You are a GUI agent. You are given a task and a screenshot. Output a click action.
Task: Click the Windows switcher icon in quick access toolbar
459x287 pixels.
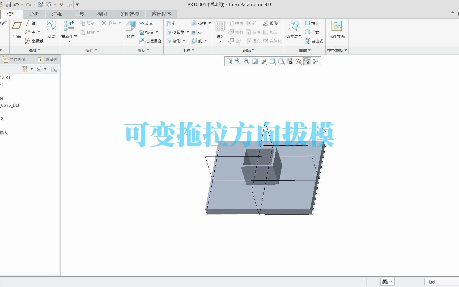tap(49, 5)
